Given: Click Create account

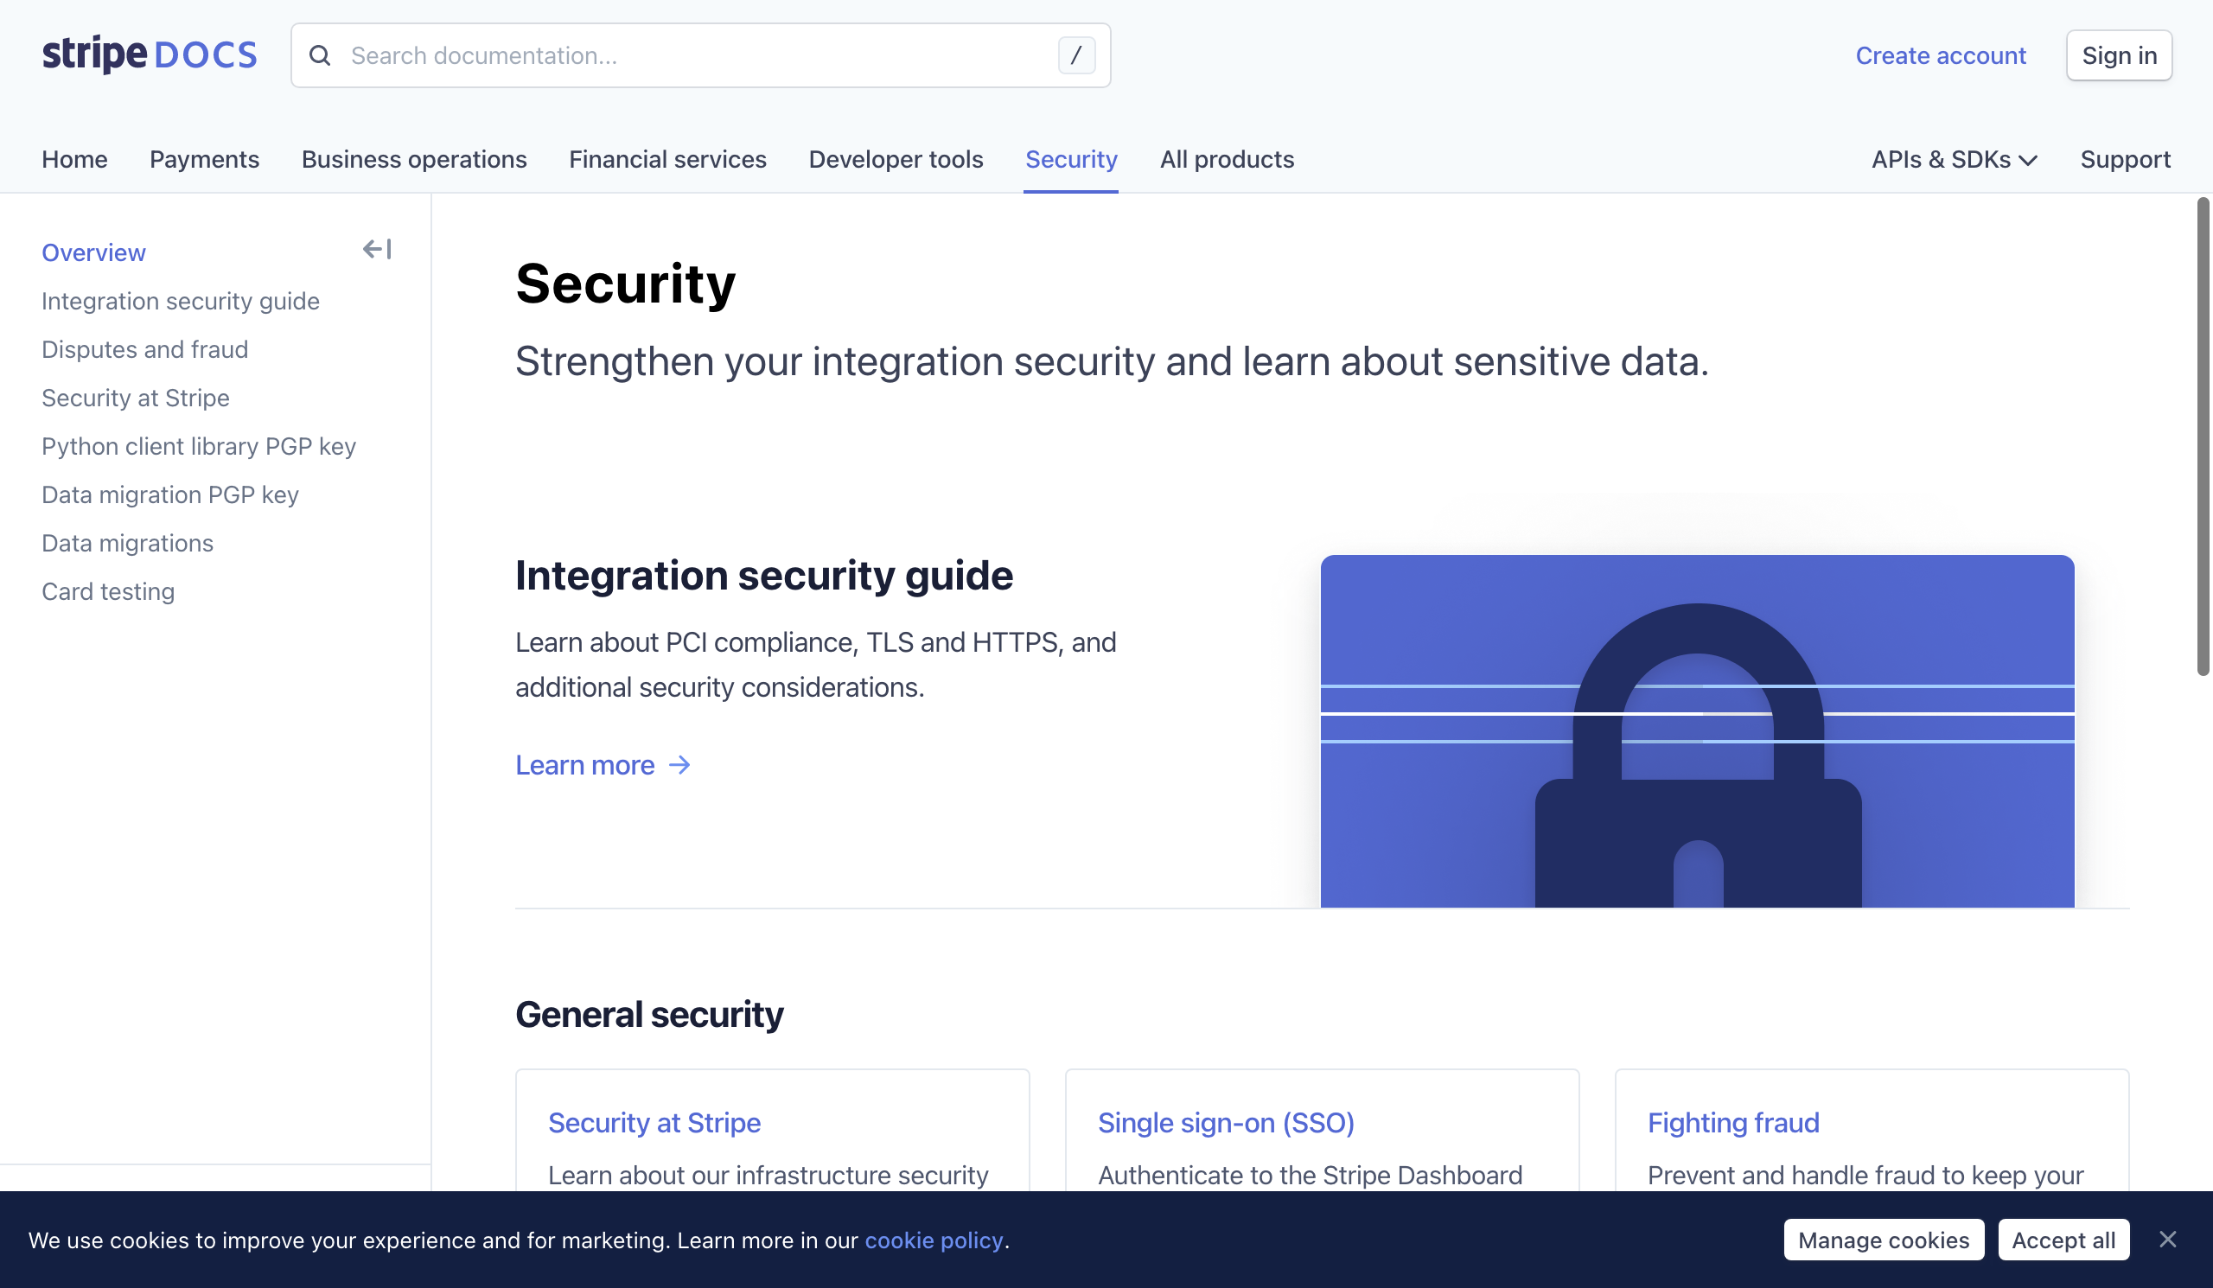Looking at the screenshot, I should coord(1941,55).
